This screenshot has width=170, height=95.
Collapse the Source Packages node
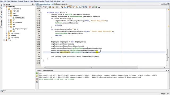pyautogui.click(x=6, y=9)
